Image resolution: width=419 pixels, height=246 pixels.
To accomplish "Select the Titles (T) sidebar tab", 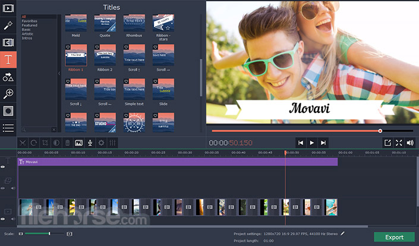I will [8, 59].
